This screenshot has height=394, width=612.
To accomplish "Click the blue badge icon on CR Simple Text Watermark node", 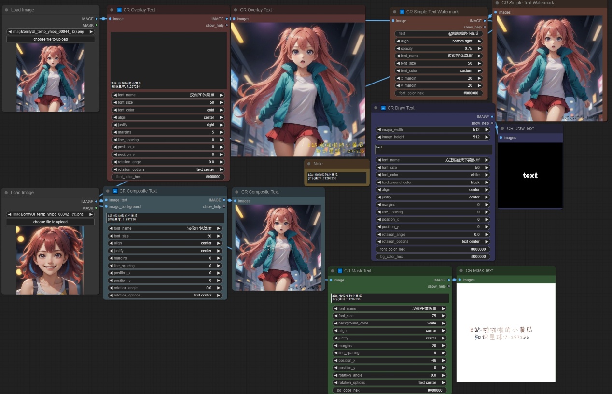I will [x=402, y=12].
